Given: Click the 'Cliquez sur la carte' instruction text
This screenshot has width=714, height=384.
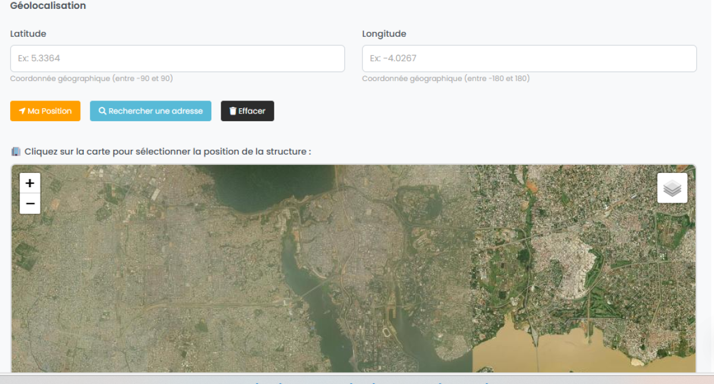Looking at the screenshot, I should tap(167, 152).
